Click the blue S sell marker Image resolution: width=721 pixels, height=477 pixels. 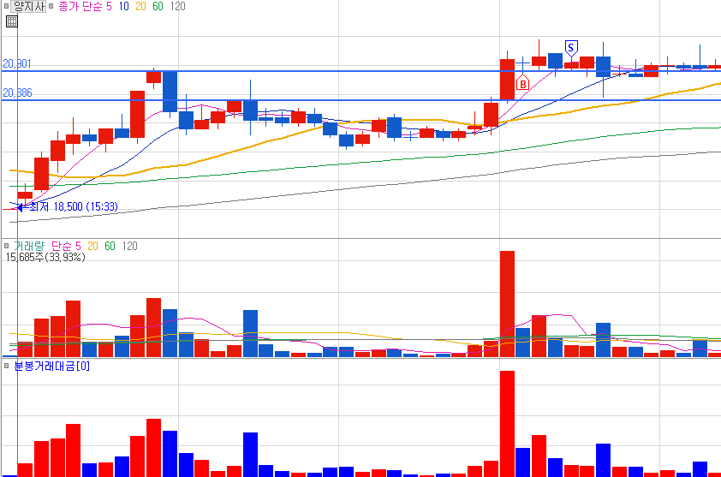[570, 48]
